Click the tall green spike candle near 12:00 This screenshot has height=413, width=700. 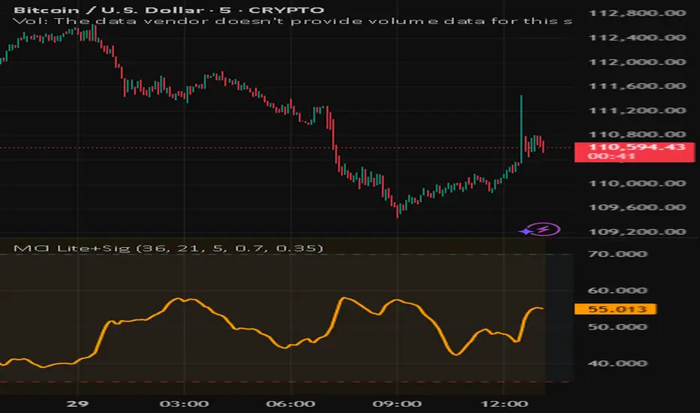coord(521,129)
